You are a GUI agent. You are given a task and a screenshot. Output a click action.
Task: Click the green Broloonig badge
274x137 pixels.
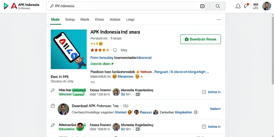pos(79,90)
